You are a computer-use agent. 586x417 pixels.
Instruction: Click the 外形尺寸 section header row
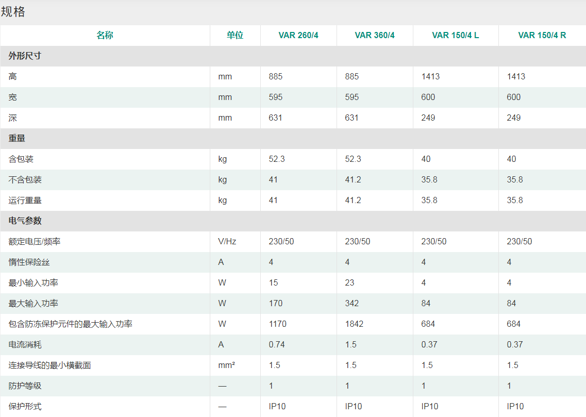point(25,56)
